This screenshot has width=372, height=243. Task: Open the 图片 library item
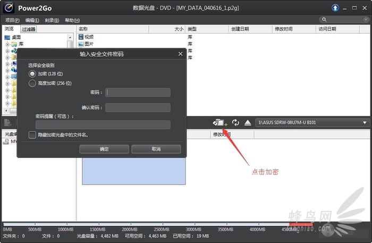click(x=86, y=44)
